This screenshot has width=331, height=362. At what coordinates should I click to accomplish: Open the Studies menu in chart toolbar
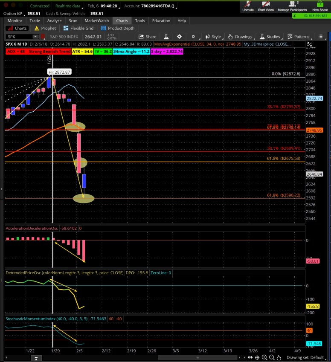(x=270, y=37)
